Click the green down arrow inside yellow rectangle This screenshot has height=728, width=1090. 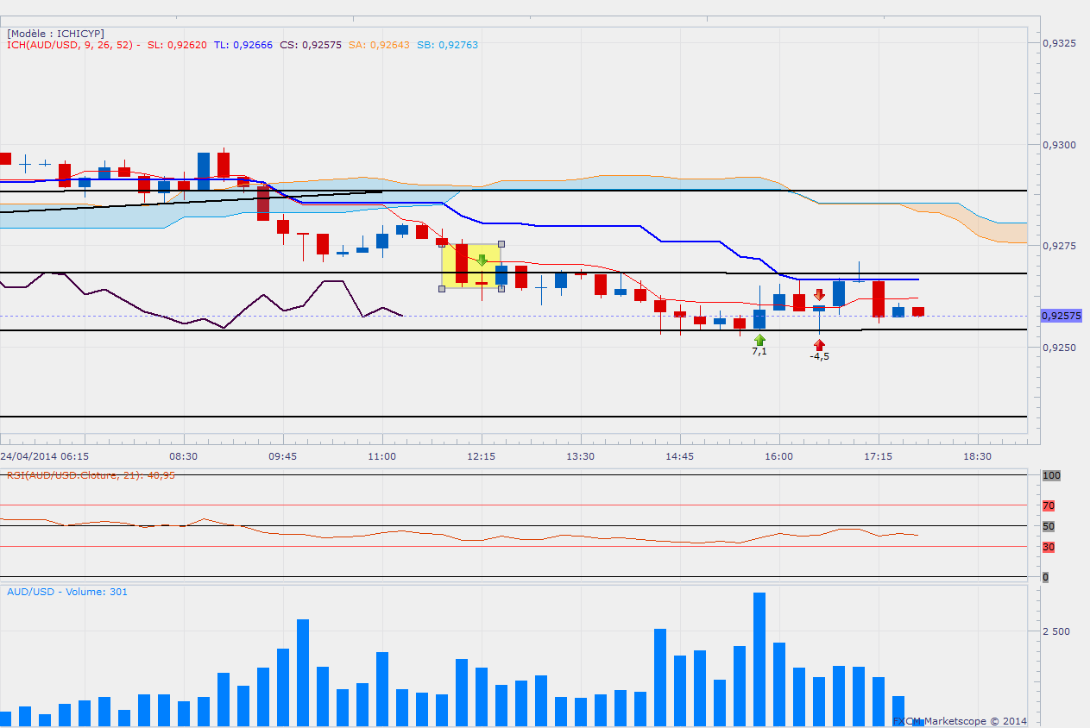click(482, 260)
